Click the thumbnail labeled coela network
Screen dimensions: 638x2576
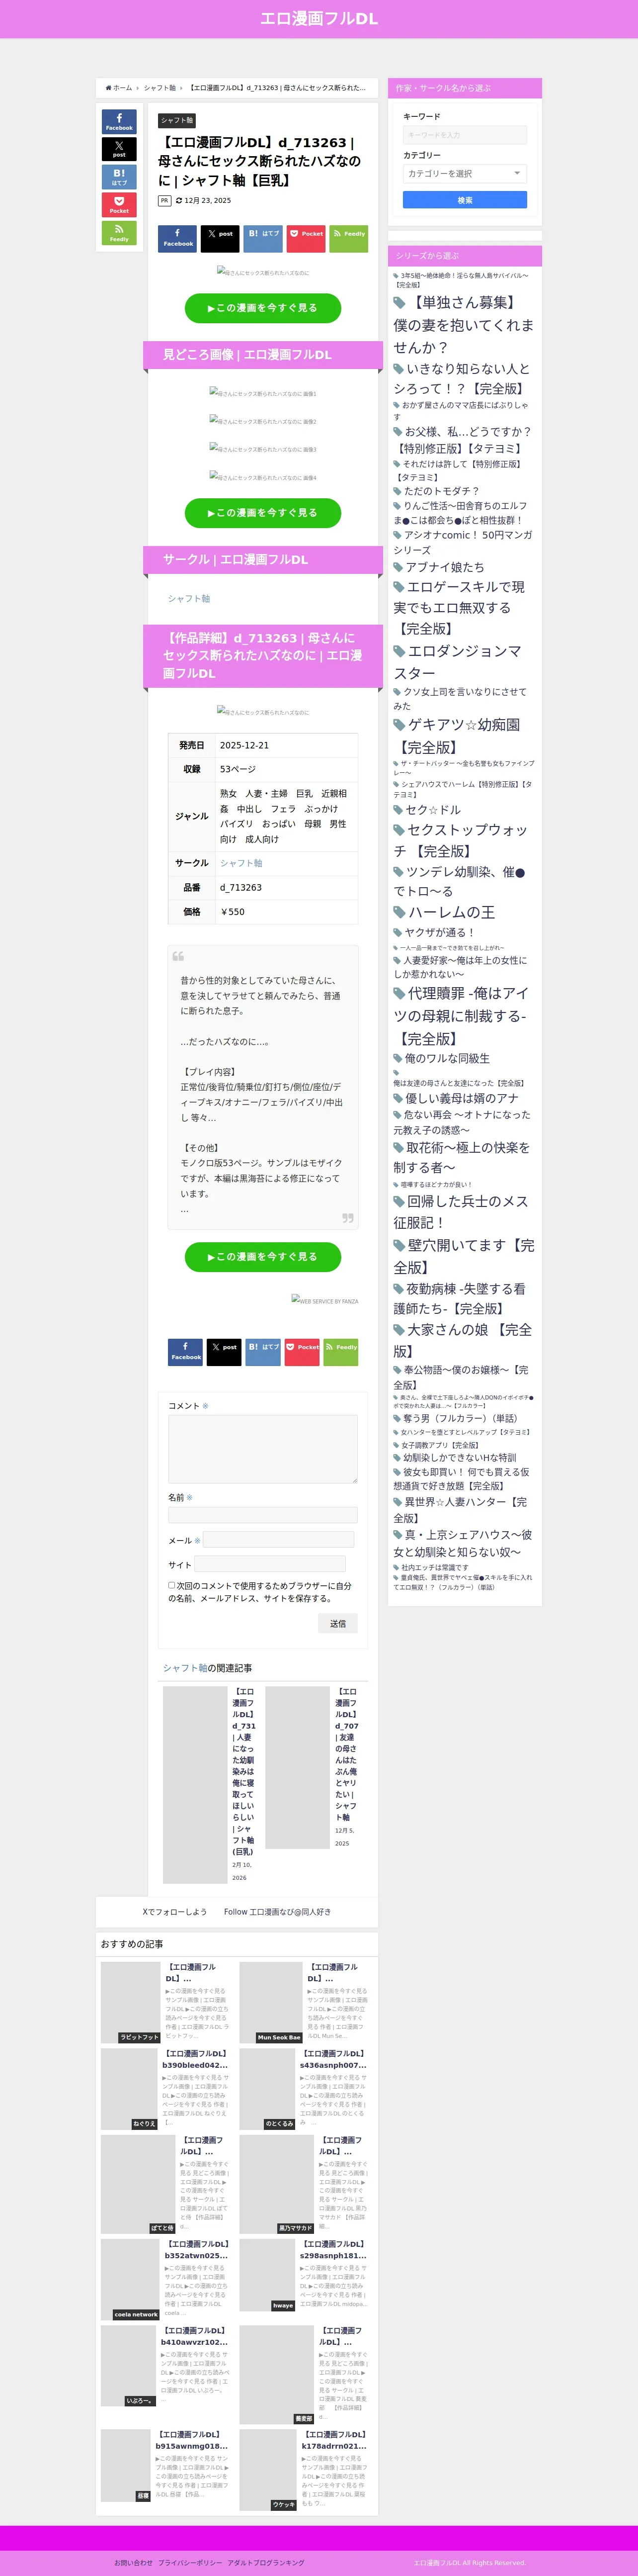[131, 2279]
